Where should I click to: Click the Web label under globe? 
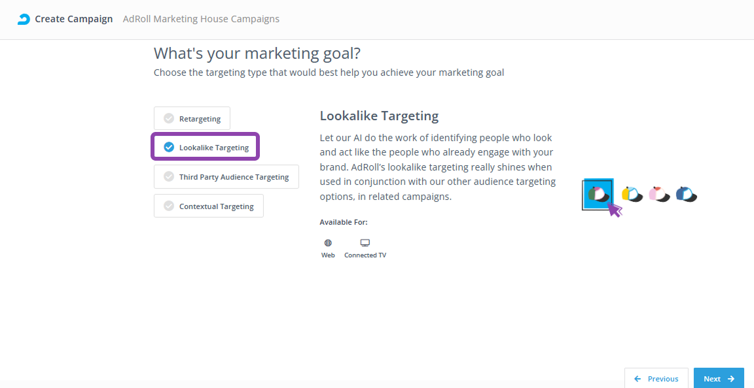coord(328,255)
